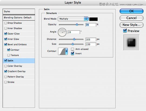
Task: Turn on Anti-aliased option
Action: pos(72,49)
